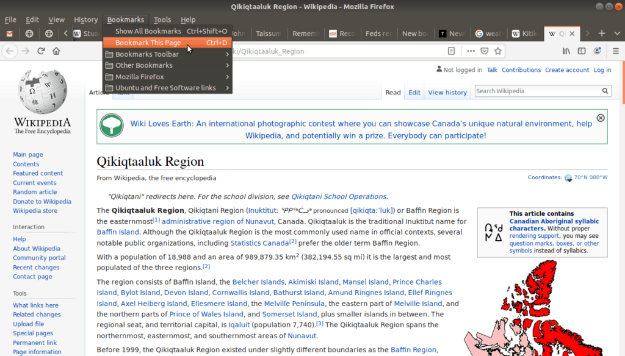Open the View menu
This screenshot has width=625, height=356.
pyautogui.click(x=56, y=20)
